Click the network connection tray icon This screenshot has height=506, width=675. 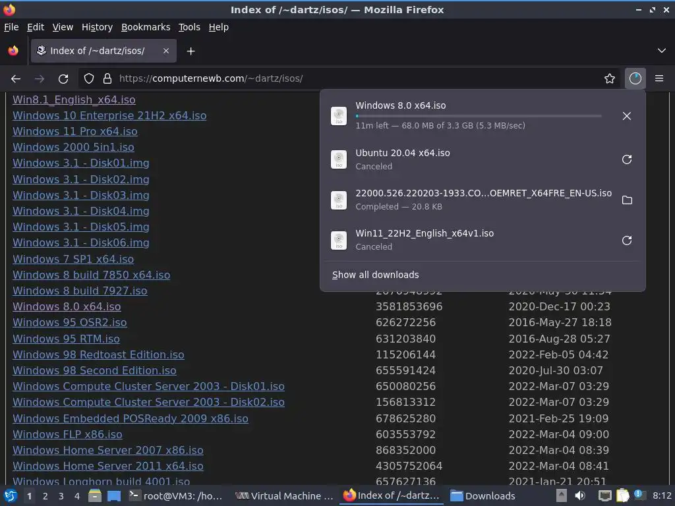click(604, 496)
